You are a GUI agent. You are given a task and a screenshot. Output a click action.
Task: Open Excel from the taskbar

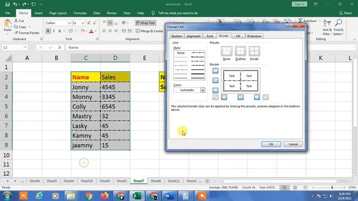click(136, 196)
